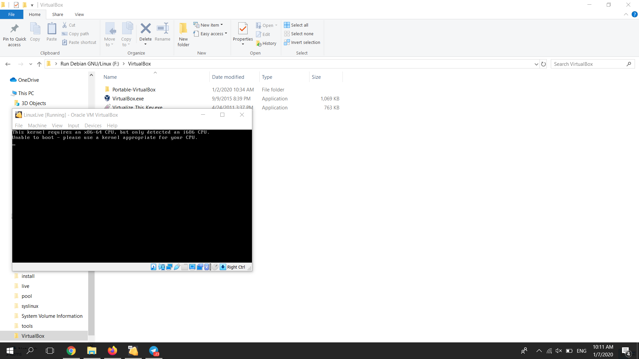Open Firefox from the taskbar
The height and width of the screenshot is (359, 639).
(112, 351)
